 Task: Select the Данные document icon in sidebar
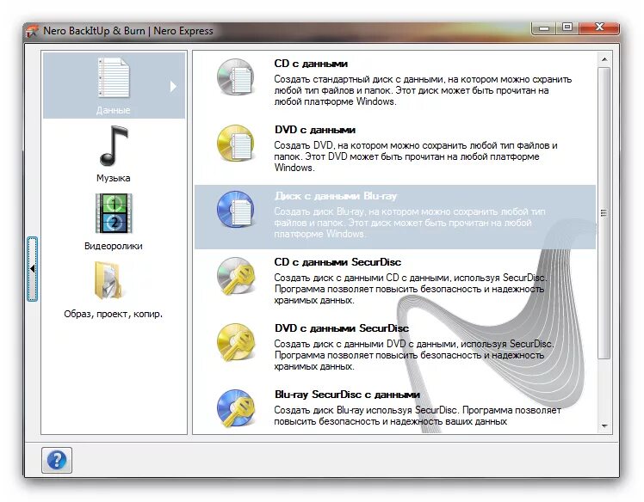[114, 77]
